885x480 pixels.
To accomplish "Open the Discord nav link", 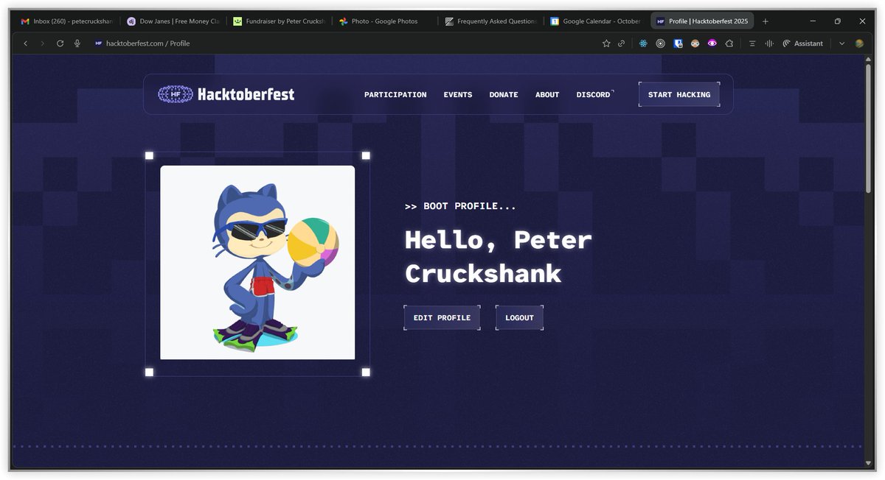I will point(594,95).
